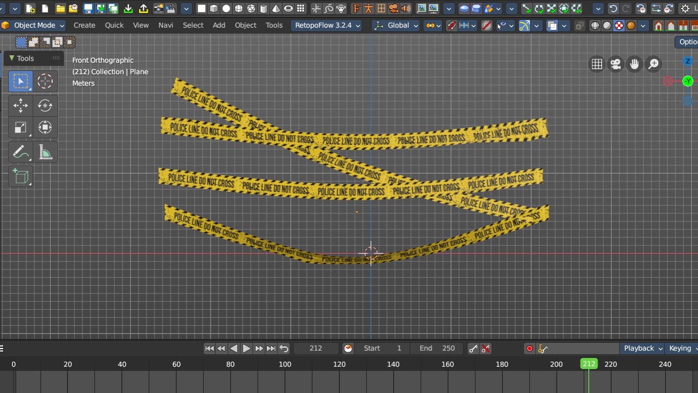Click the Playback popover button

point(642,348)
